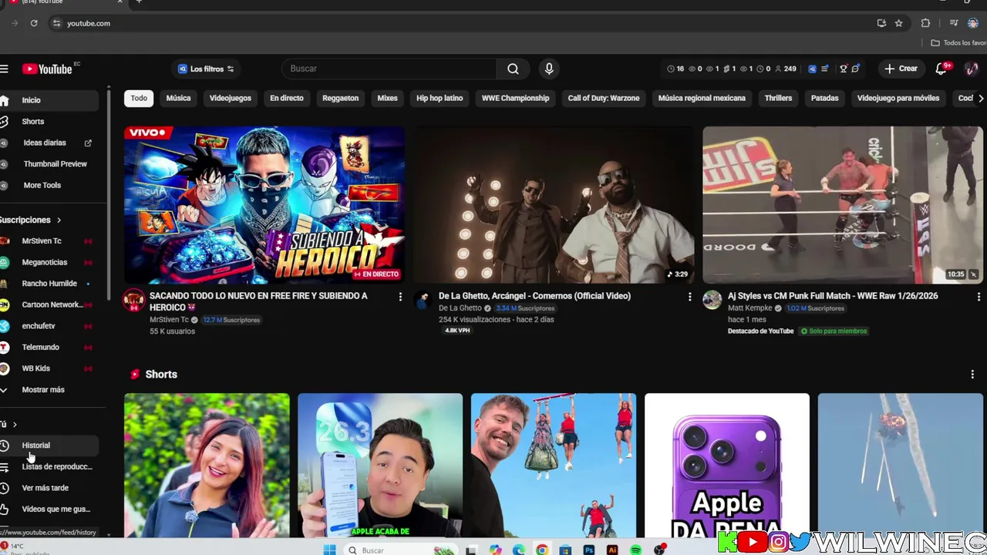
Task: Click the install app icon in the address bar
Action: point(881,23)
